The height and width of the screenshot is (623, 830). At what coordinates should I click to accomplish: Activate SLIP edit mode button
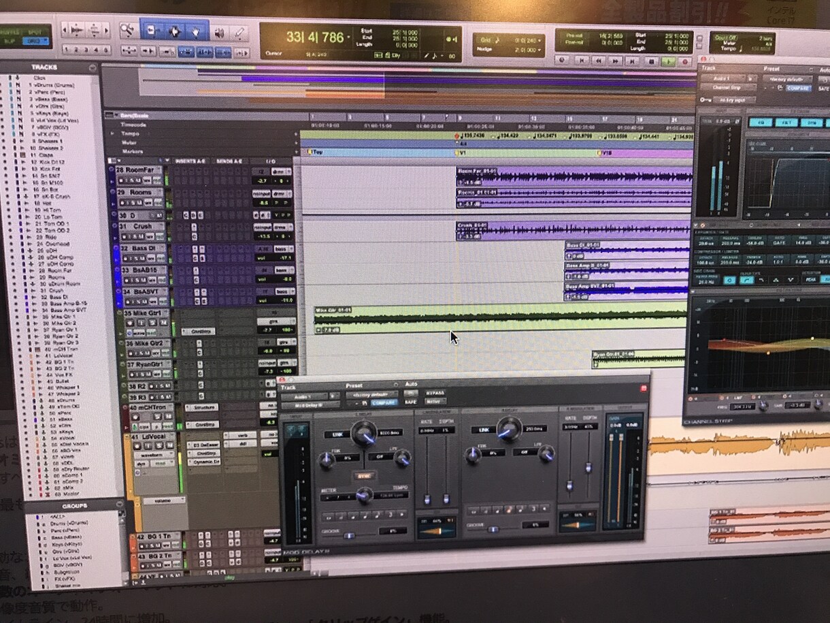pos(10,41)
